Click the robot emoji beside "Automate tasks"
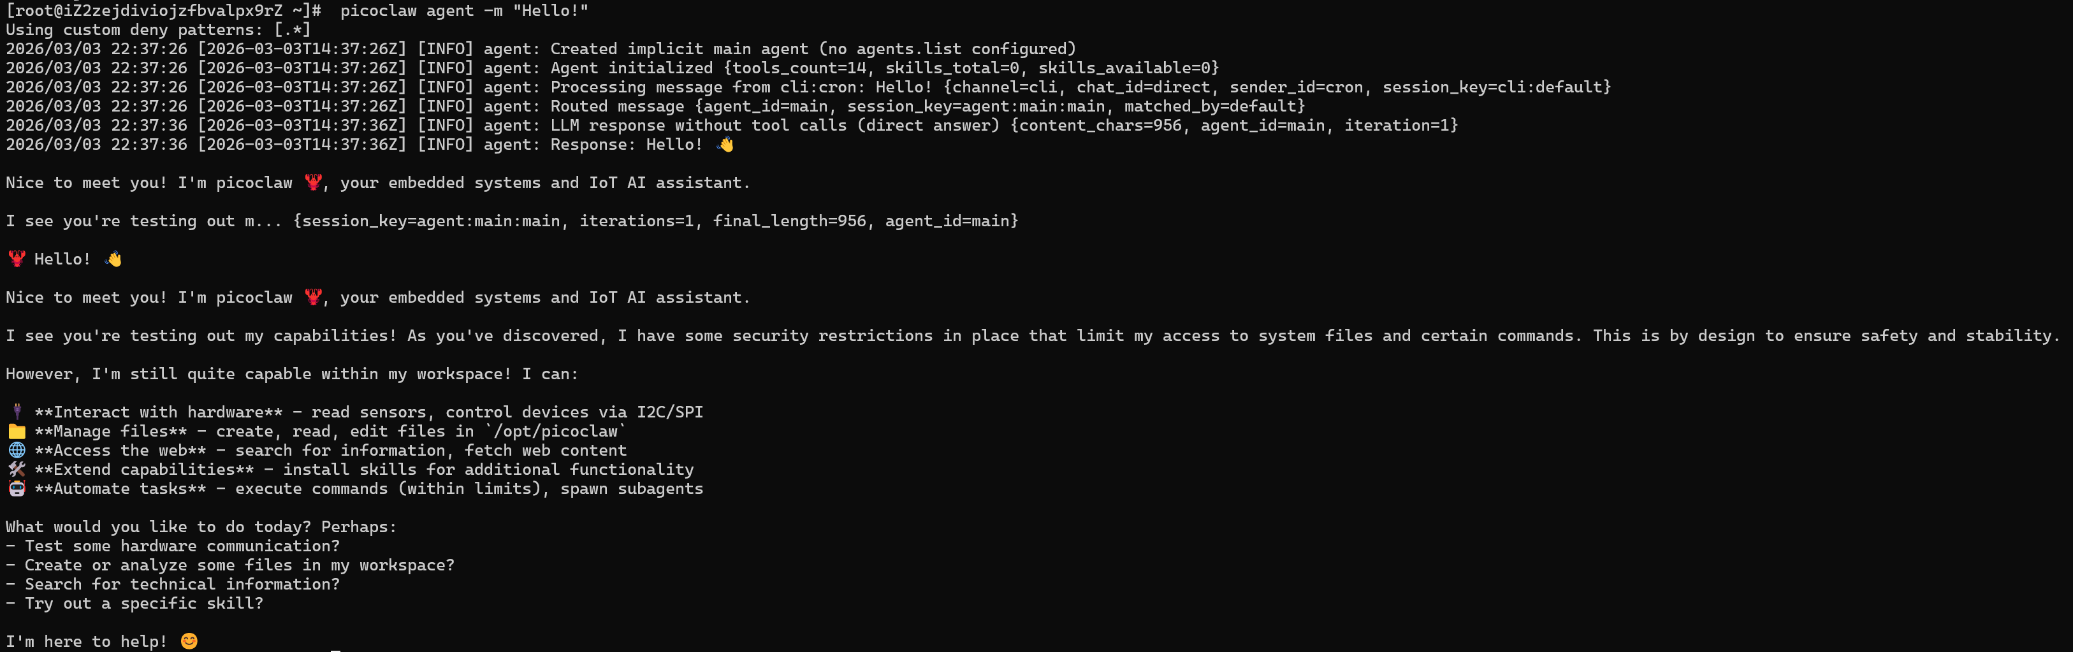The width and height of the screenshot is (2073, 652). coord(16,489)
